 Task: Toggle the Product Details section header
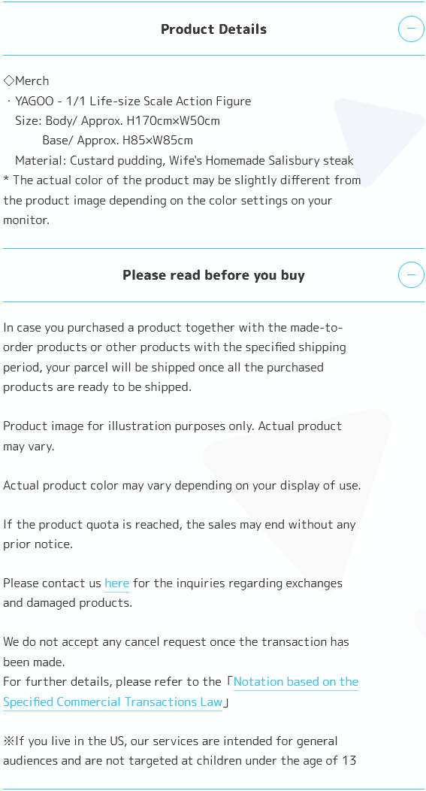click(x=213, y=29)
